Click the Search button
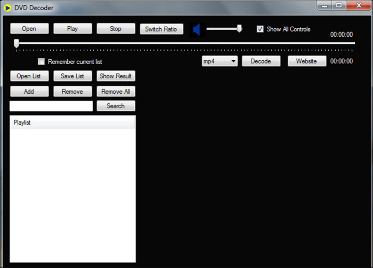The width and height of the screenshot is (373, 268). pyautogui.click(x=116, y=106)
